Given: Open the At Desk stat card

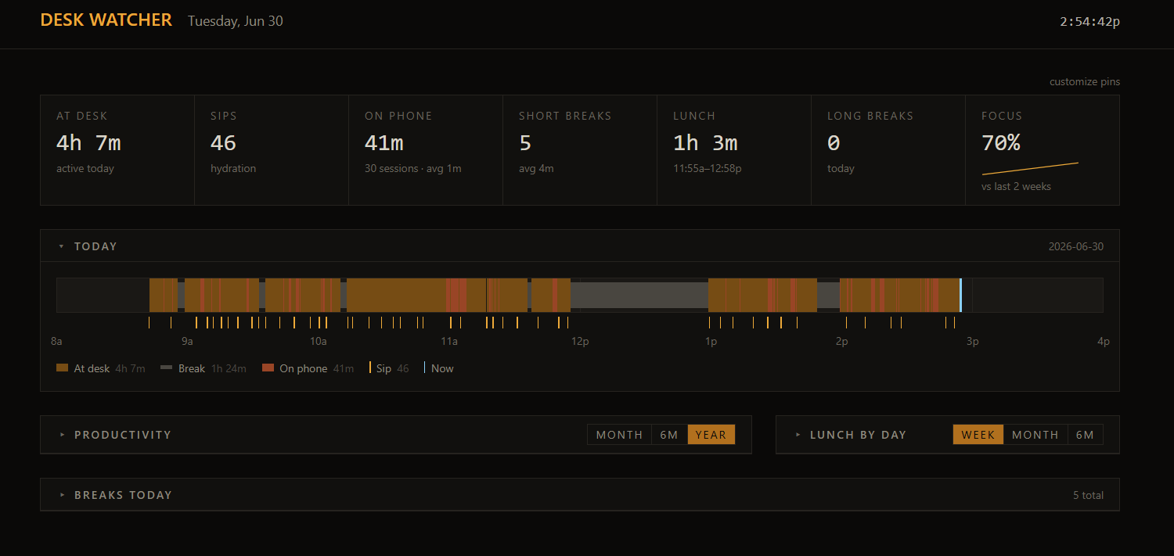Looking at the screenshot, I should 117,150.
